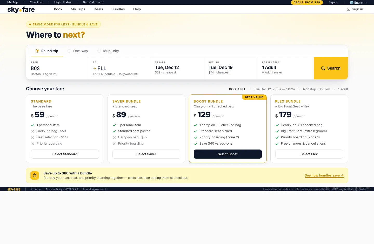The width and height of the screenshot is (374, 244).
Task: Select the Multi-city radio option
Action: point(108,51)
